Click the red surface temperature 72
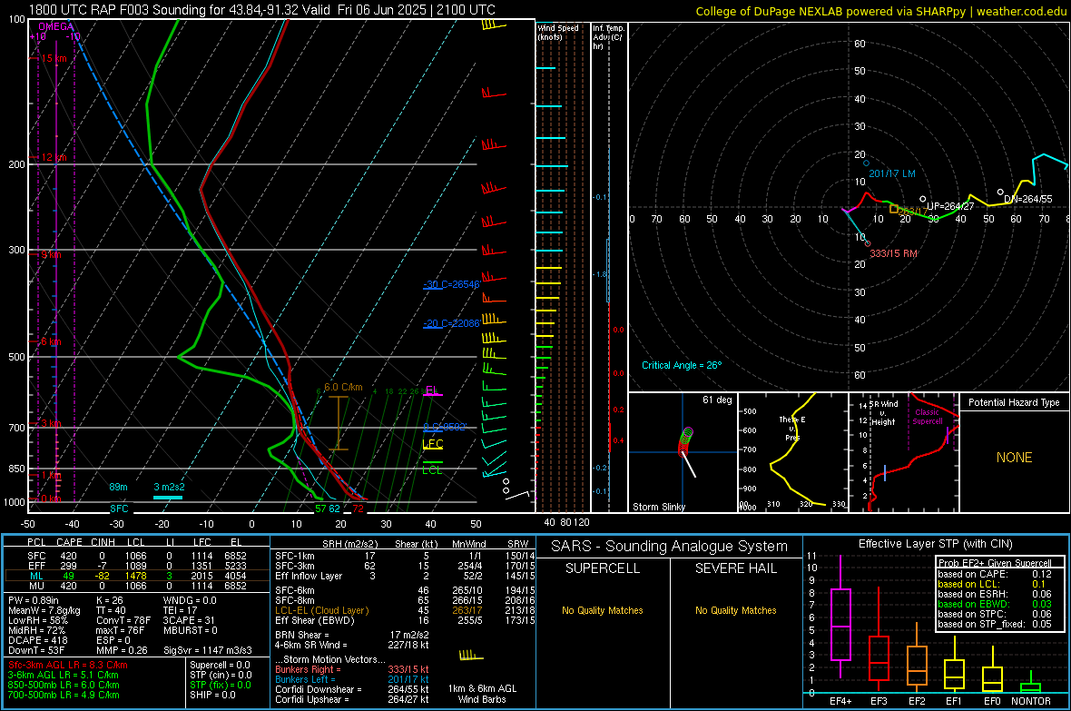Screen dimensions: 1071x711 click(358, 509)
